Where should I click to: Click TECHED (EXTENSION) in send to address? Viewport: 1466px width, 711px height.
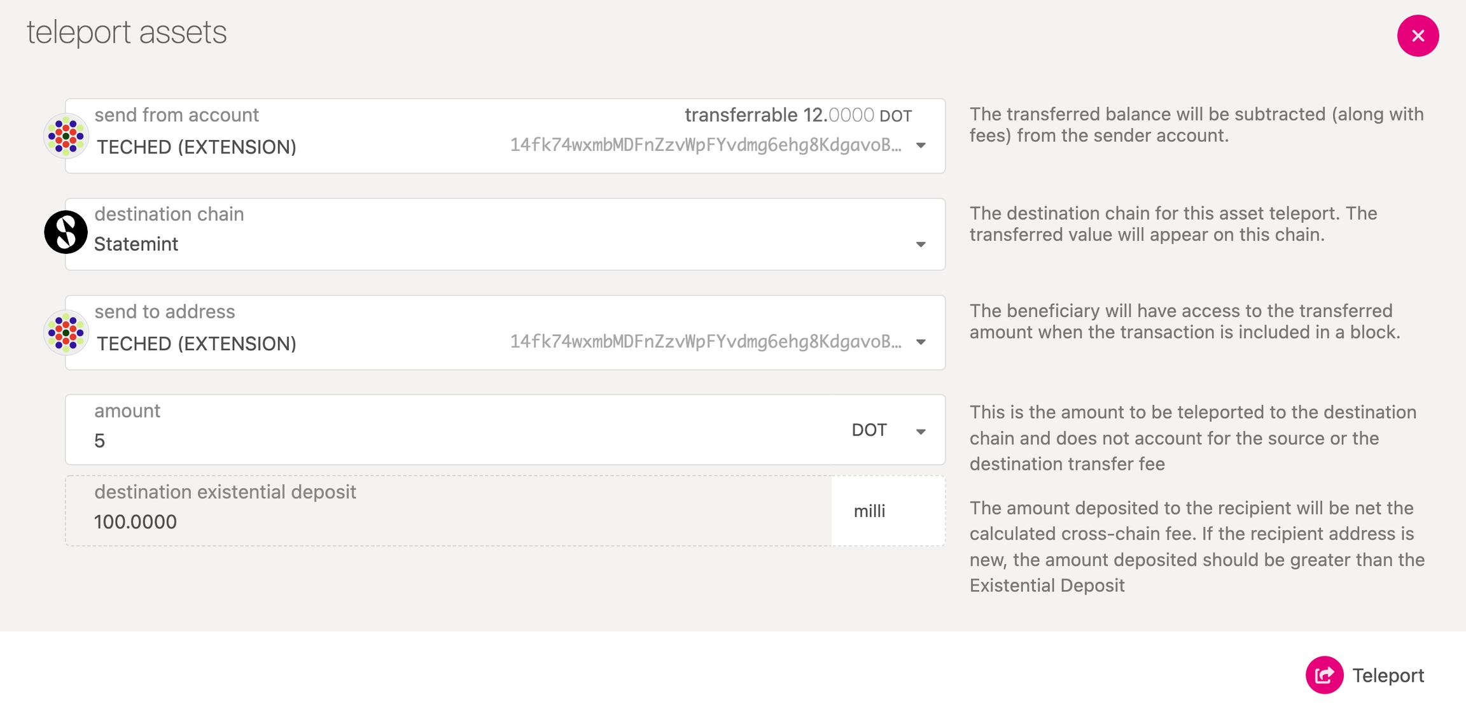point(197,344)
